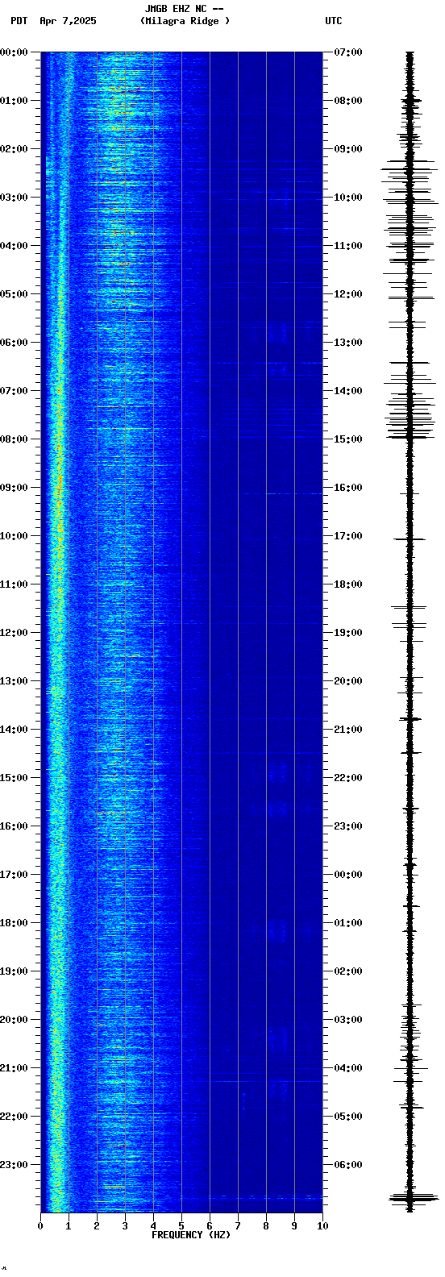This screenshot has height=1277, width=445.
Task: Select the 17:00 label on PDT axis
Action: [x=14, y=875]
